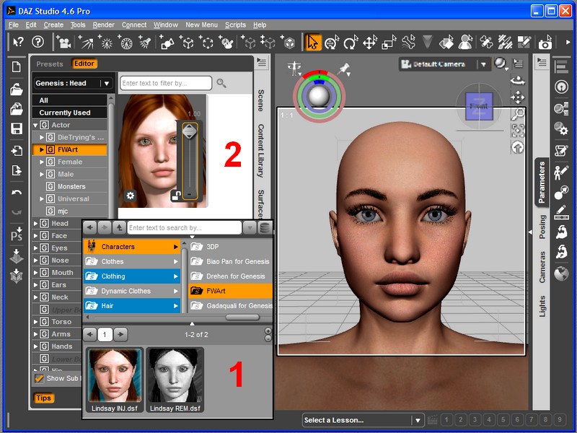The height and width of the screenshot is (433, 577).
Task: Create a New scene file
Action: pyautogui.click(x=16, y=67)
